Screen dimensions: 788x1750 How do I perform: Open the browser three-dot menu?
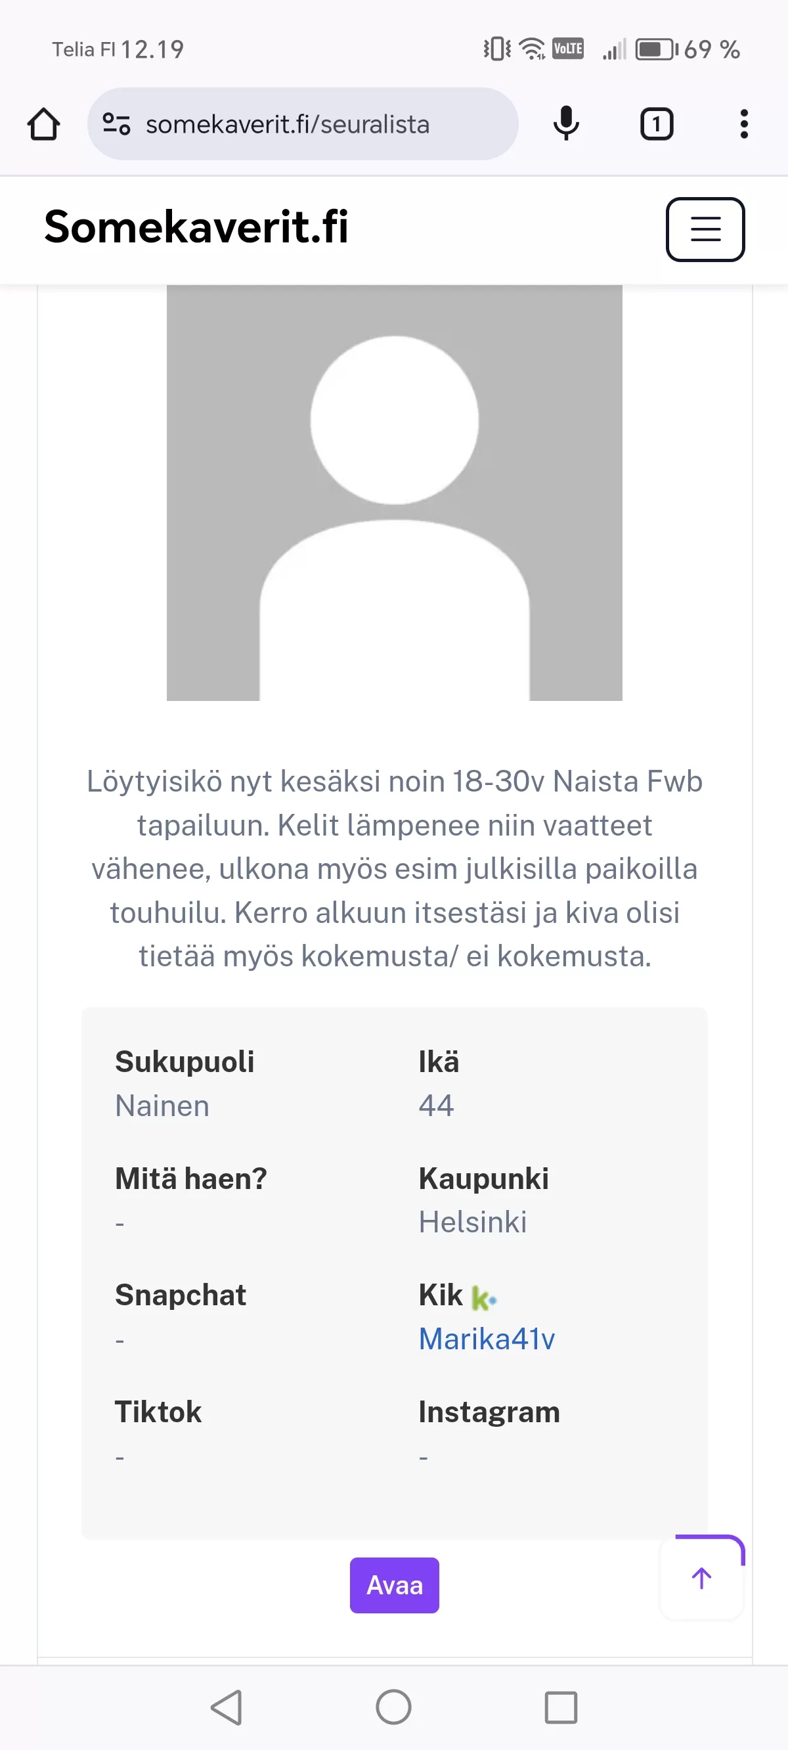(x=744, y=124)
